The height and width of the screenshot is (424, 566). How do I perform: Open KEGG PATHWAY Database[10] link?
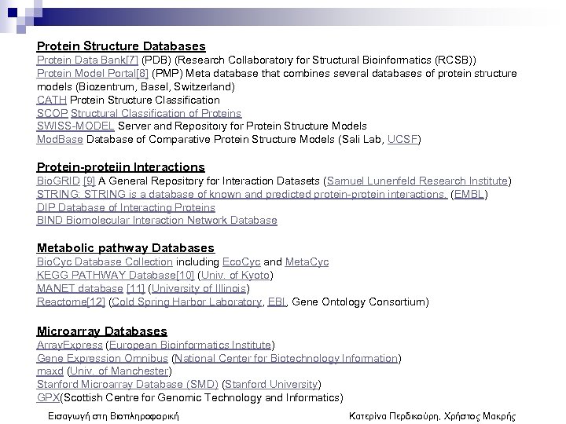[115, 275]
